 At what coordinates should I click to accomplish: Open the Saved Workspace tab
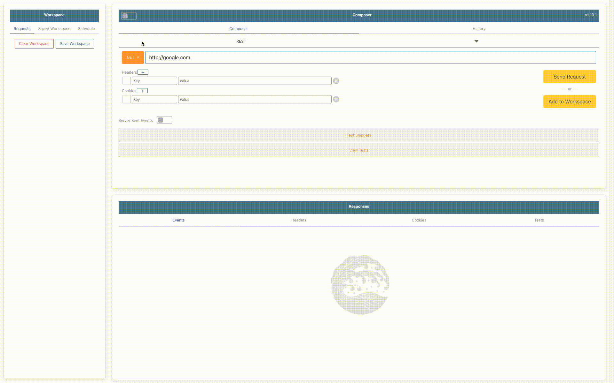[54, 29]
